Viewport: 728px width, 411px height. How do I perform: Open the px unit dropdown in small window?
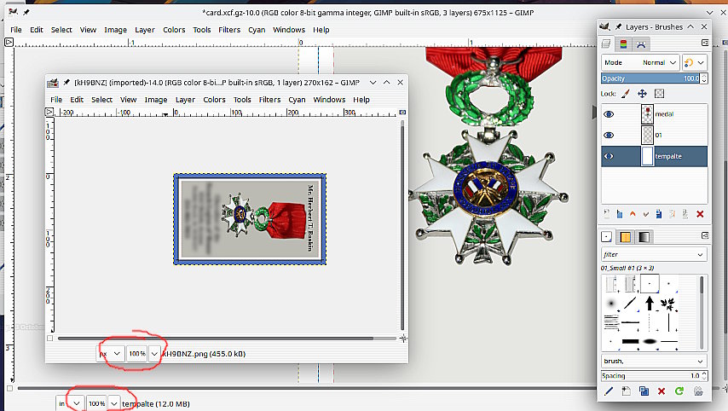click(x=112, y=352)
